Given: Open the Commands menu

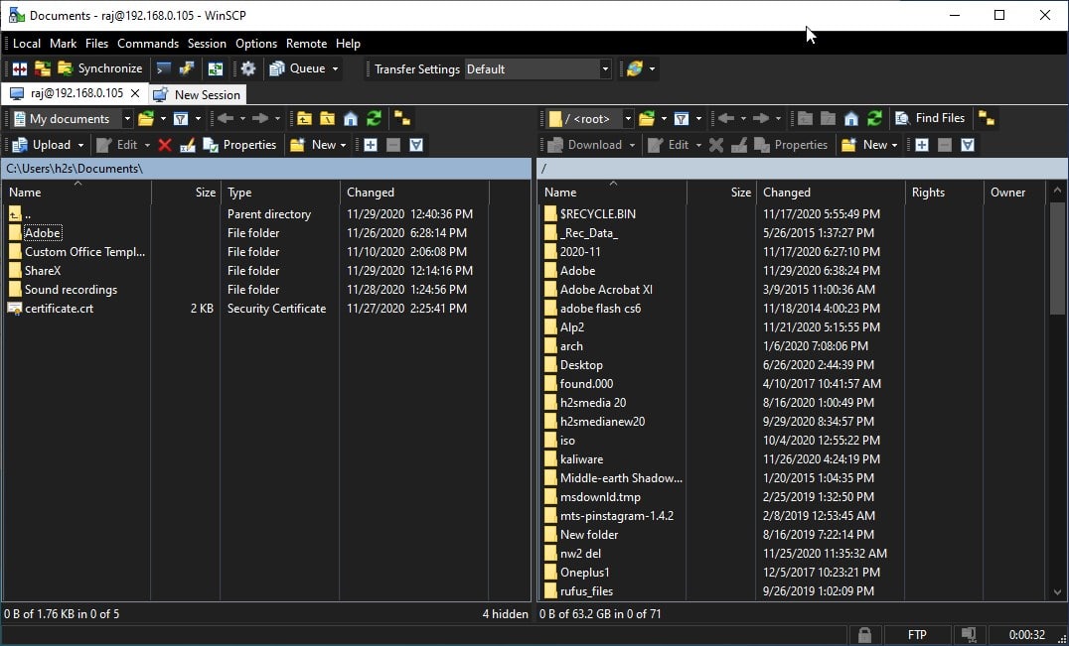Looking at the screenshot, I should (148, 44).
